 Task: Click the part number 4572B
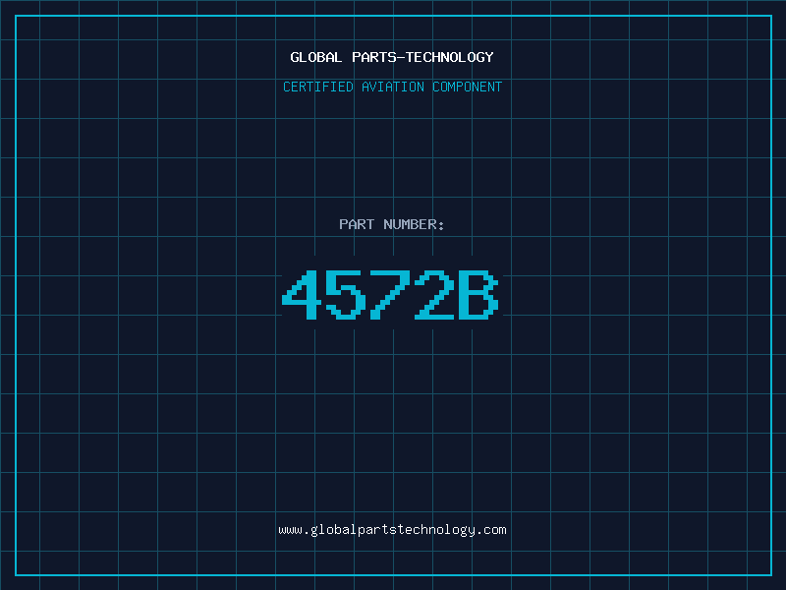pos(390,294)
